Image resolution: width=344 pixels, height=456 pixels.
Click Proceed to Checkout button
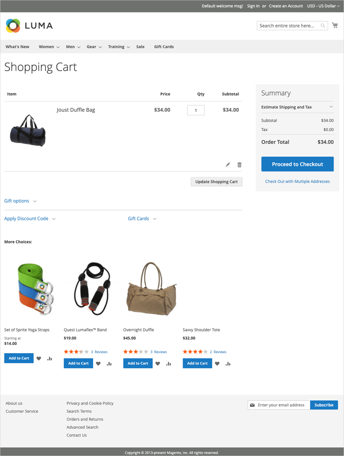[297, 164]
